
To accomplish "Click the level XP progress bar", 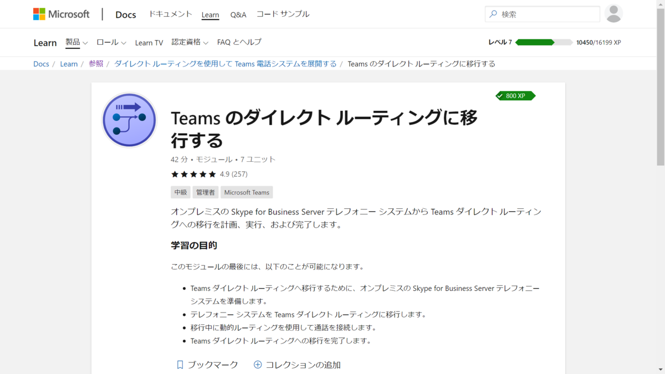I will [x=544, y=42].
